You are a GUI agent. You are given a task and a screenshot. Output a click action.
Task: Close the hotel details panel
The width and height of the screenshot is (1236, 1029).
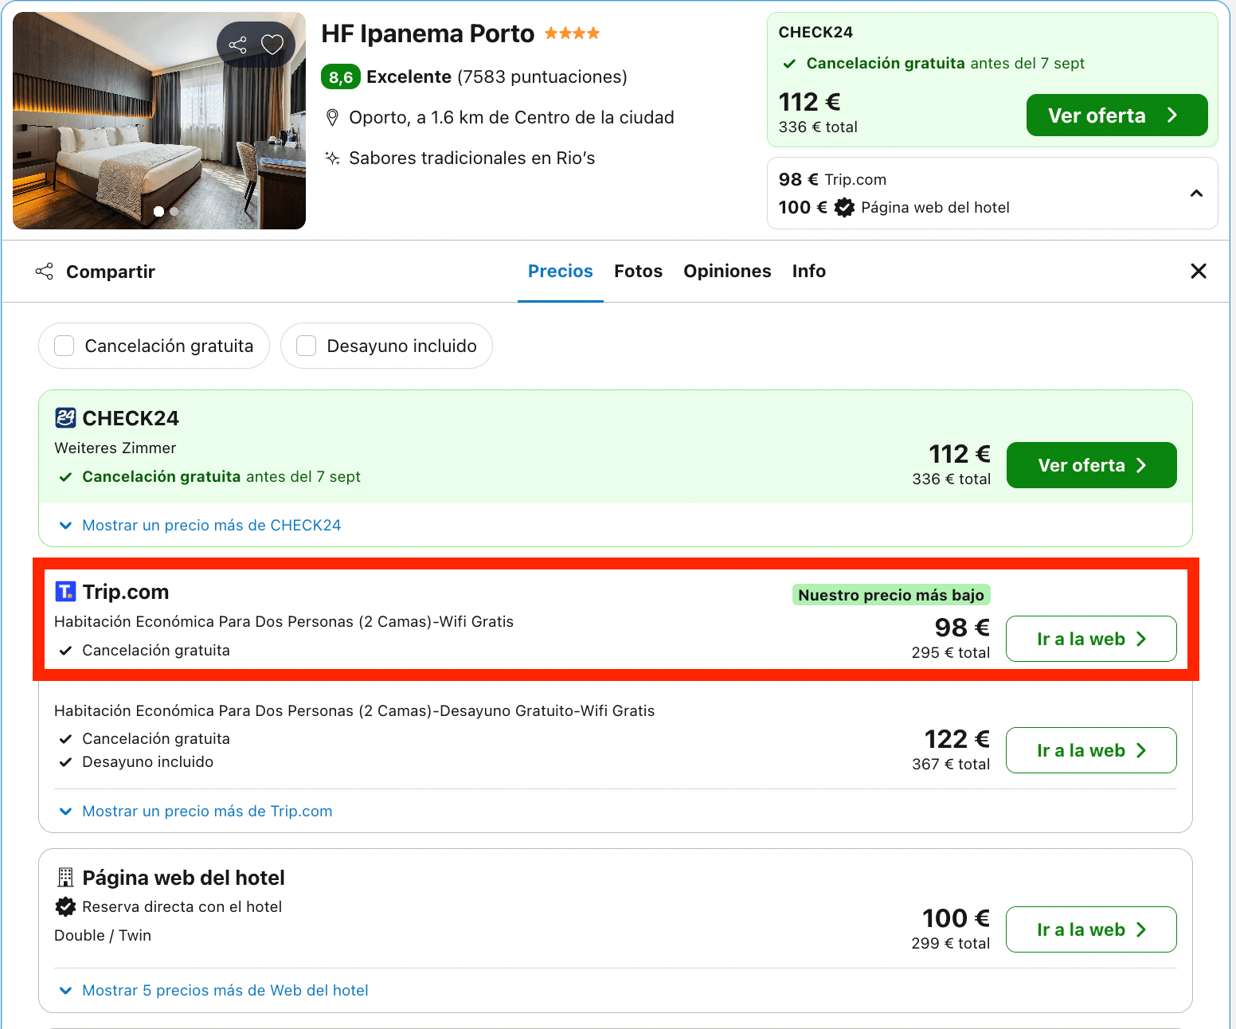click(x=1199, y=271)
